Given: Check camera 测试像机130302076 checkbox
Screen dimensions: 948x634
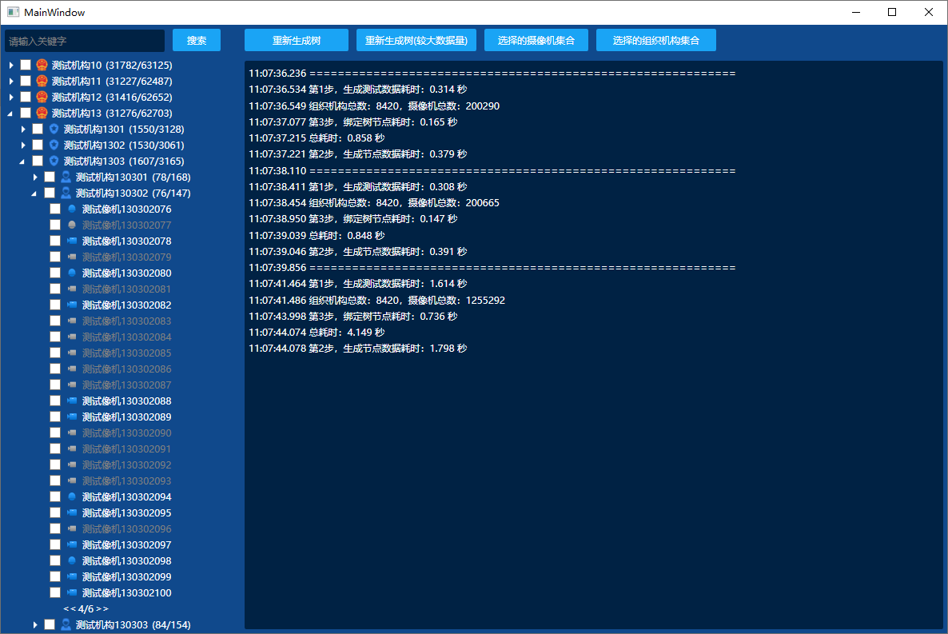Looking at the screenshot, I should coord(55,209).
